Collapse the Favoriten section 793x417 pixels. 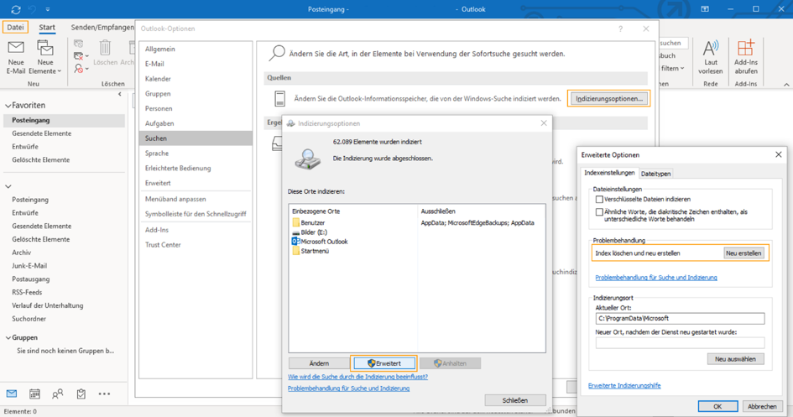8,106
